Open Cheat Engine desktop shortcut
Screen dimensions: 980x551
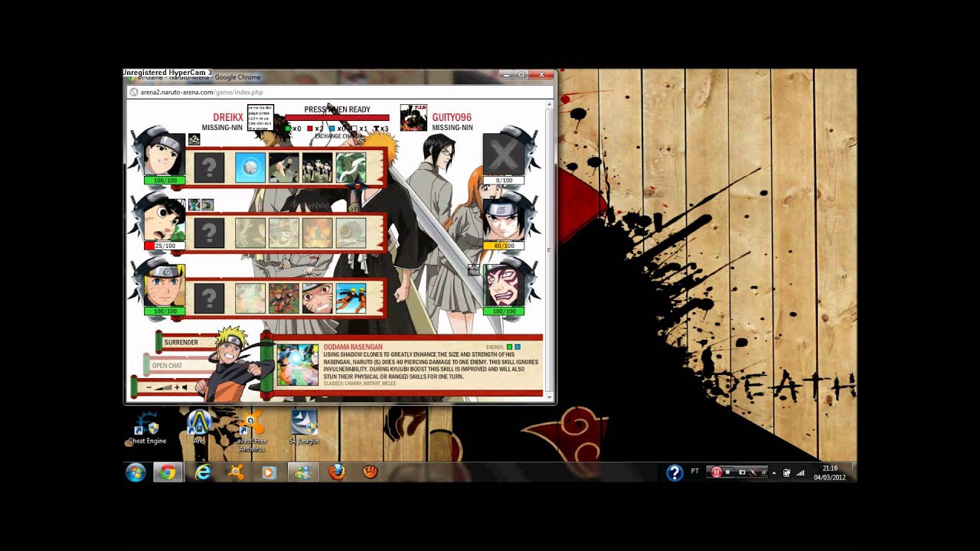tap(147, 429)
